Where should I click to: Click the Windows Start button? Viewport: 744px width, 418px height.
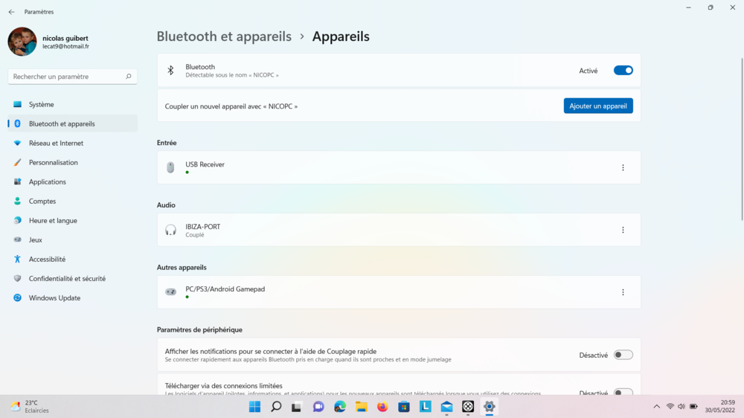coord(254,407)
